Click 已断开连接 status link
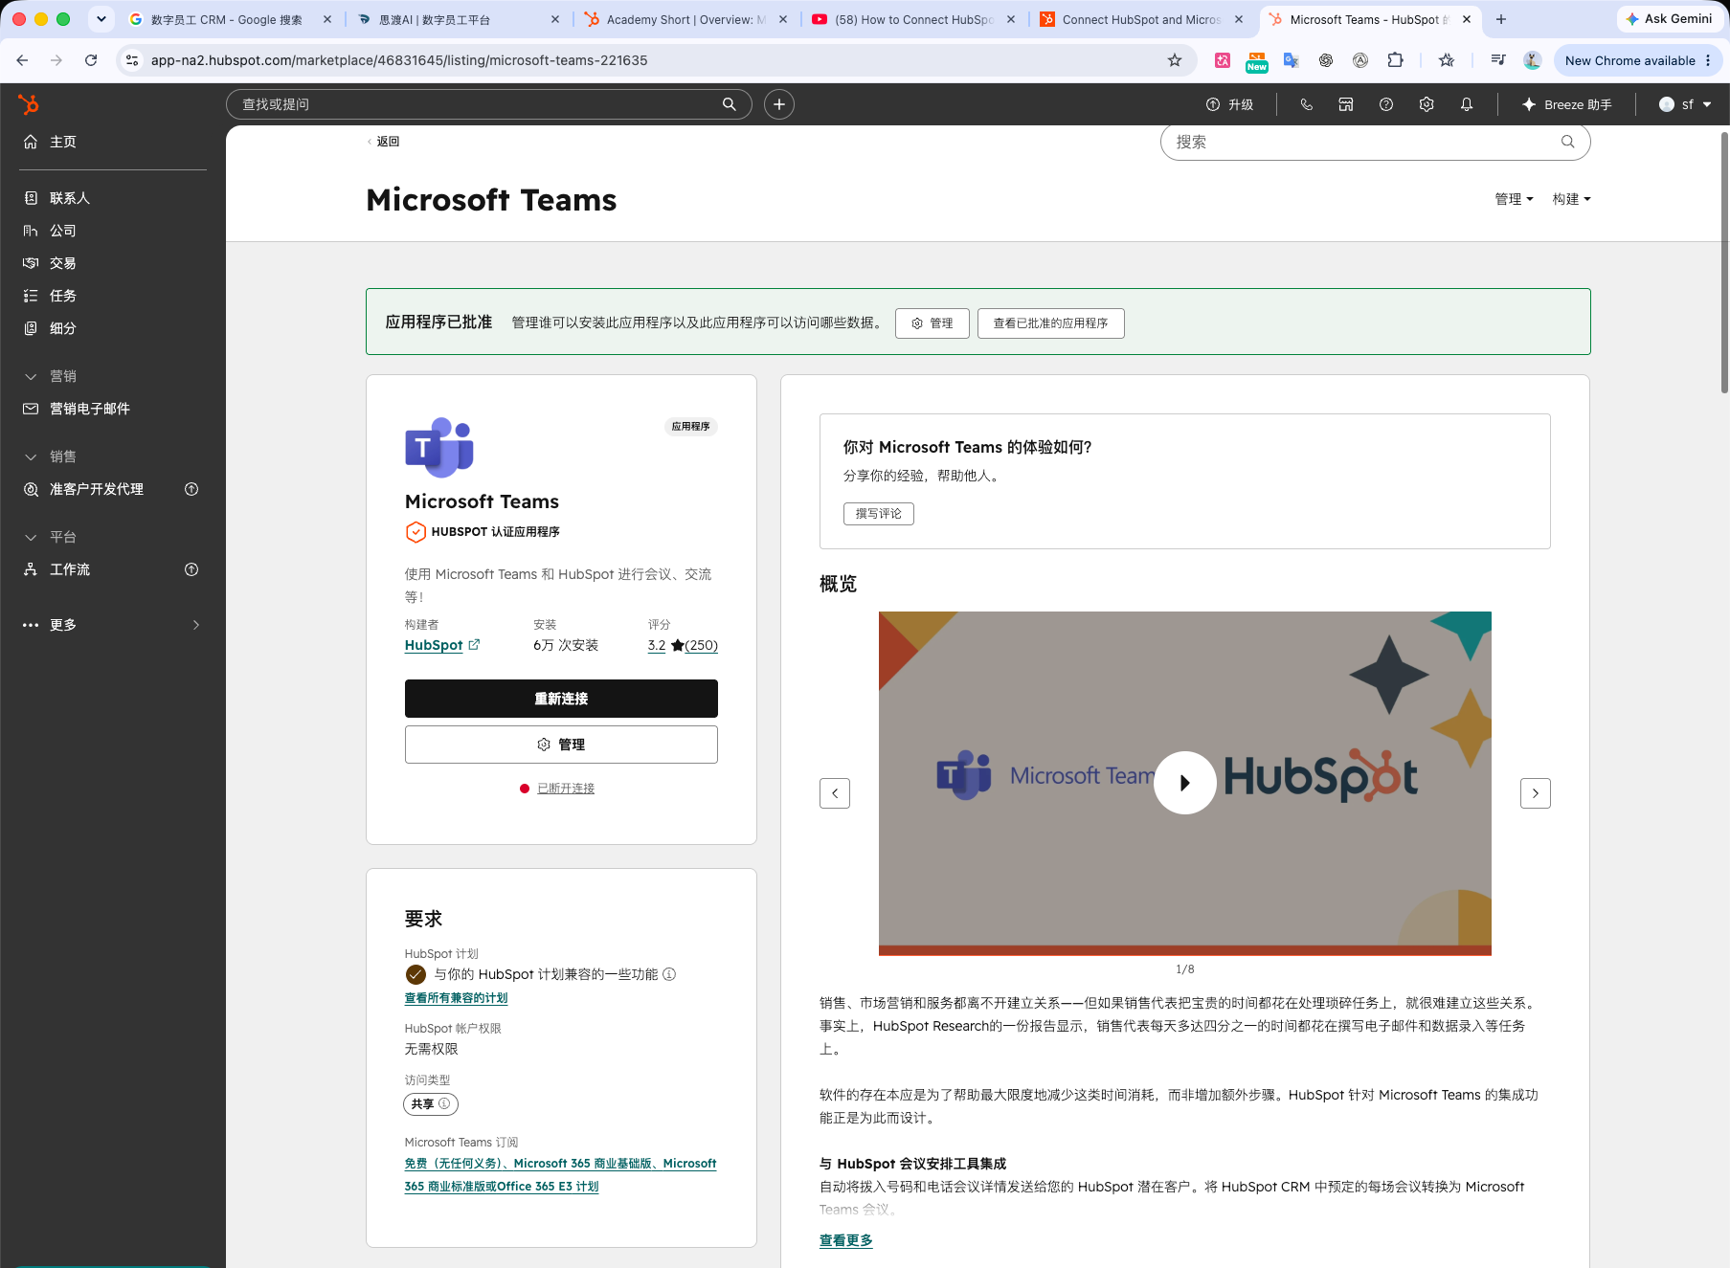The image size is (1730, 1268). 566,789
